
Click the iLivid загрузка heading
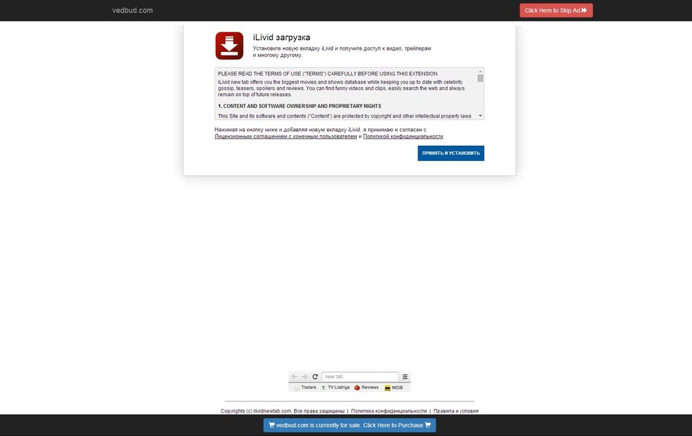[282, 38]
